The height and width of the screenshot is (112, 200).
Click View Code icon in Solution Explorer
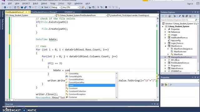pos(195,16)
